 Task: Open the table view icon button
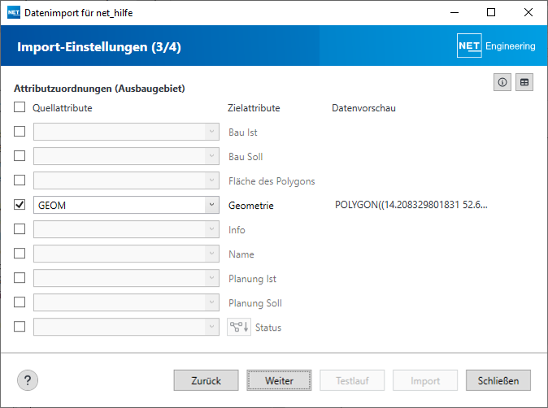pos(524,82)
